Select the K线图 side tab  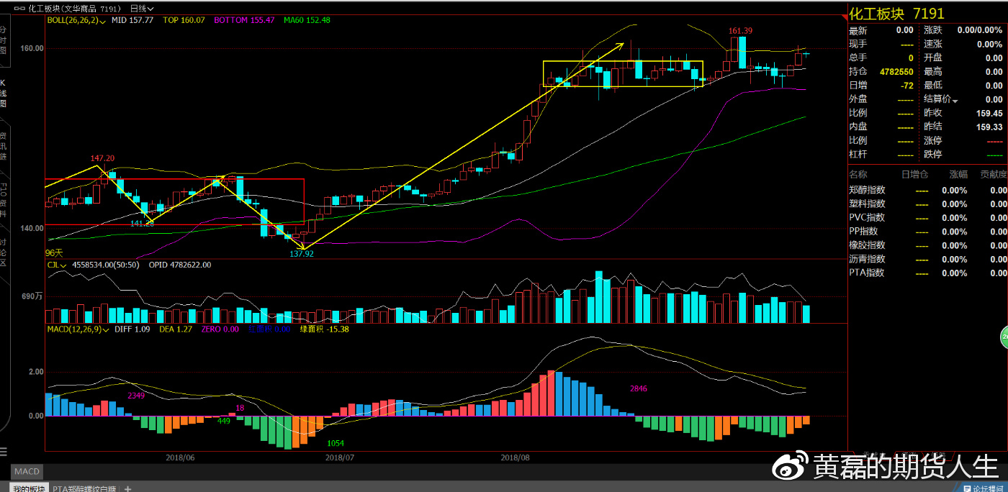click(3, 94)
